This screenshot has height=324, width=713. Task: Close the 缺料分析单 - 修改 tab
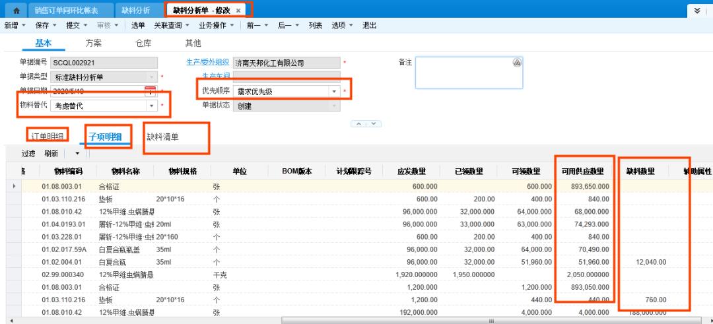click(x=238, y=11)
